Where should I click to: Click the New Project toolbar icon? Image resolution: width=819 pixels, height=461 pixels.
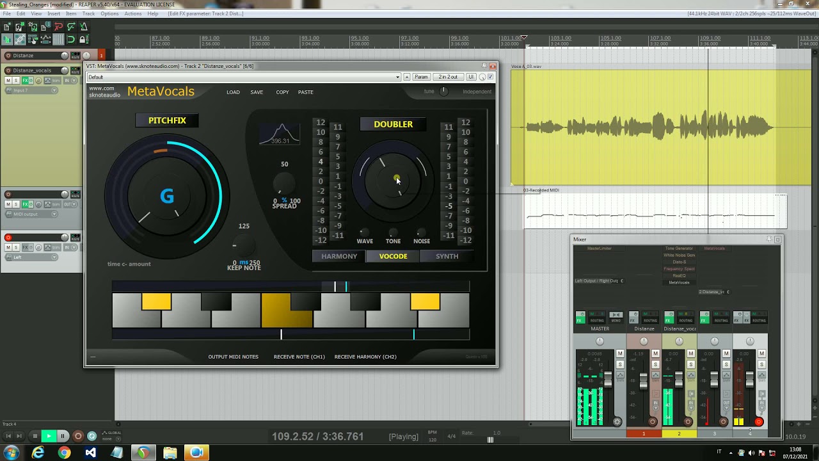point(7,27)
